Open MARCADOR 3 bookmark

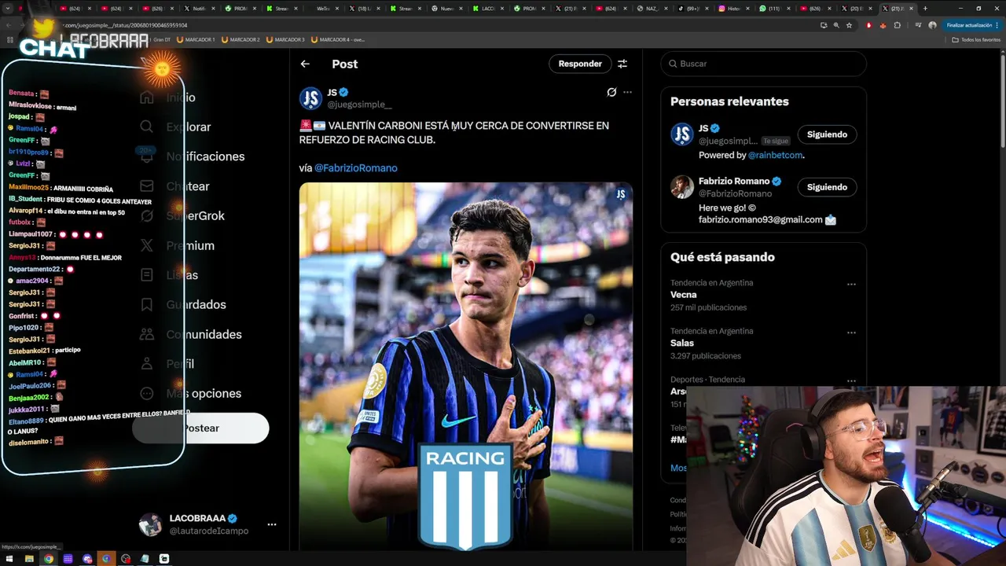tap(285, 39)
